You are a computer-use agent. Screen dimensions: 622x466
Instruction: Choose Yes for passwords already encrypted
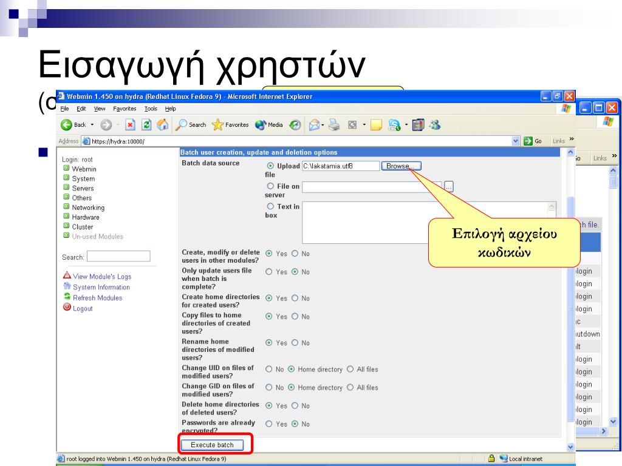[269, 424]
